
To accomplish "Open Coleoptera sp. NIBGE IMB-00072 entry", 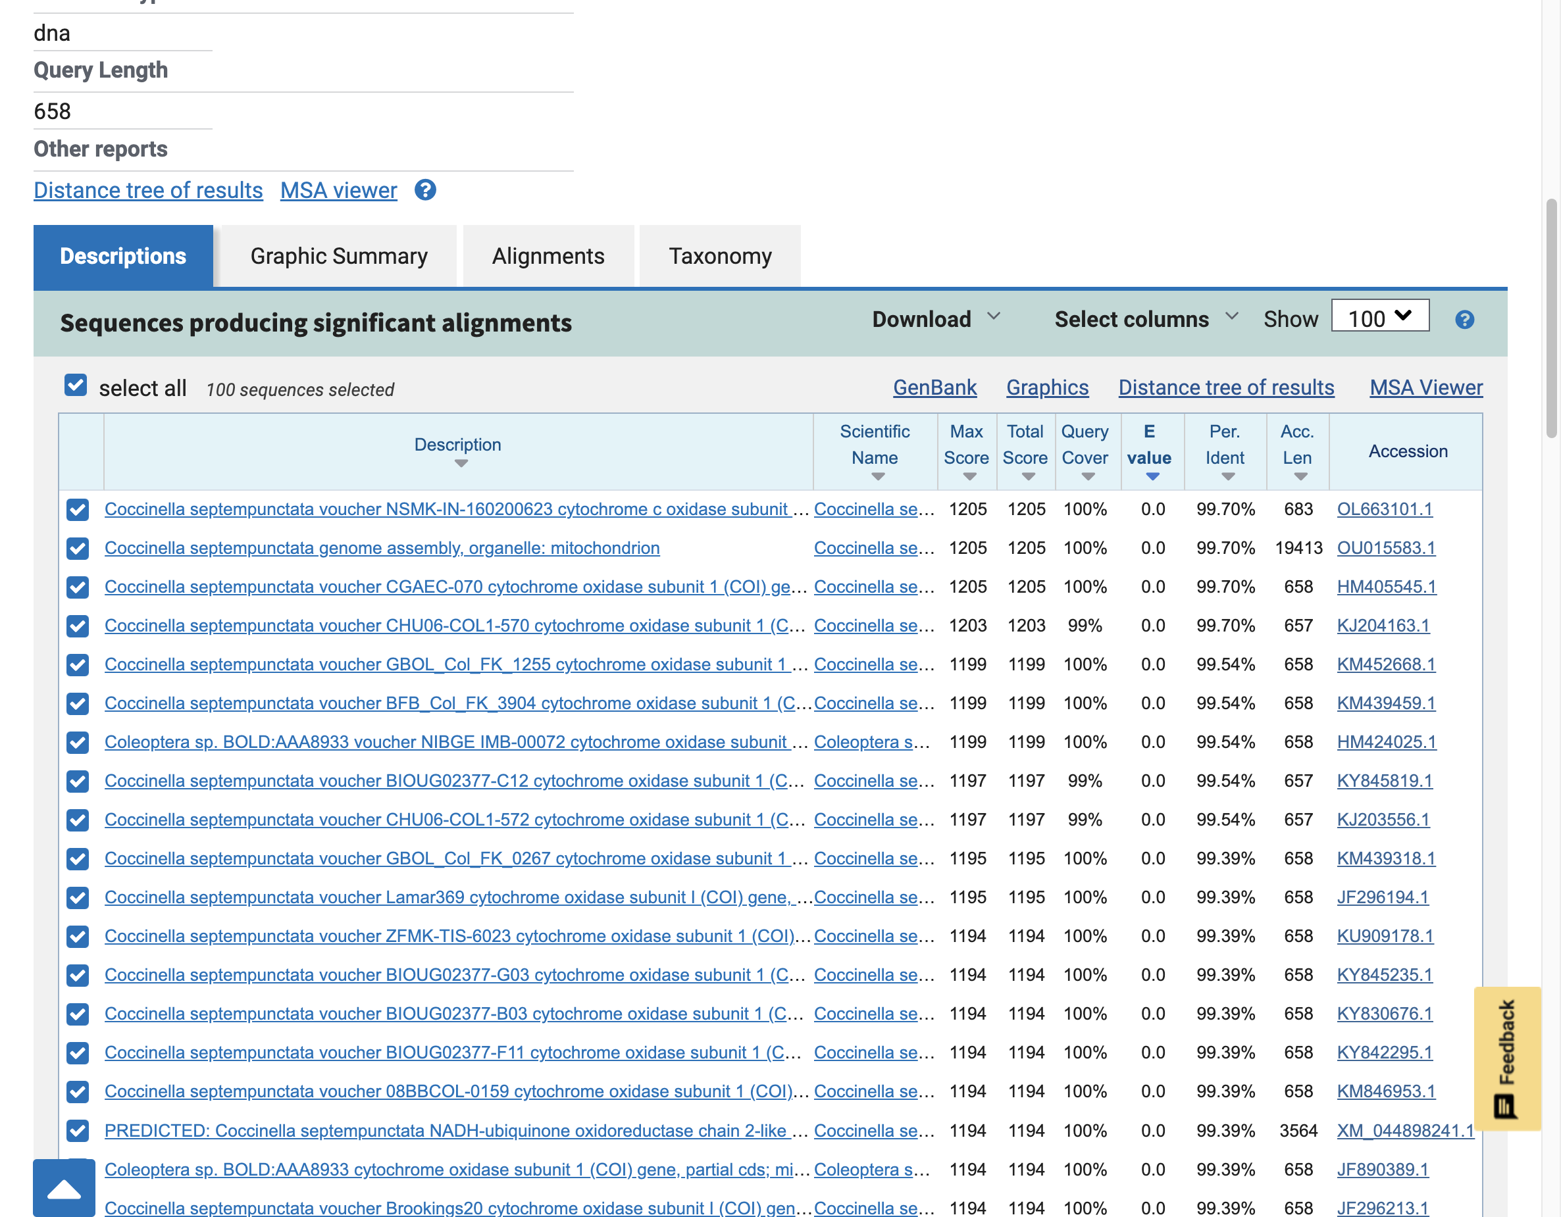I will coord(456,743).
